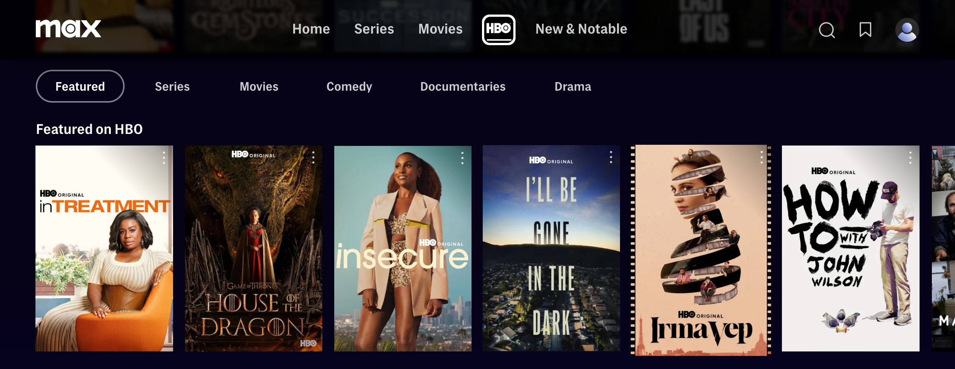955x369 pixels.
Task: Open the Irma Vep poster thumbnail
Action: click(701, 250)
